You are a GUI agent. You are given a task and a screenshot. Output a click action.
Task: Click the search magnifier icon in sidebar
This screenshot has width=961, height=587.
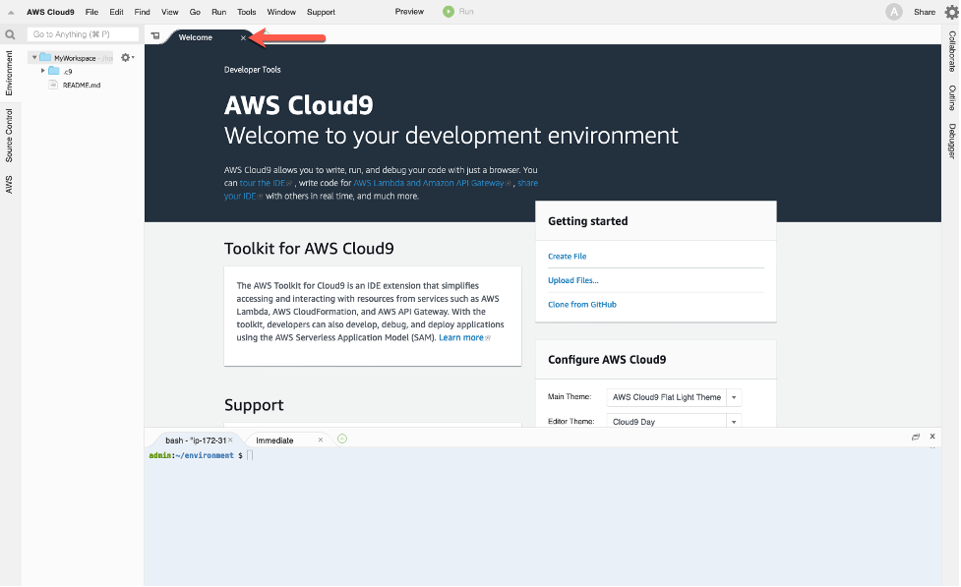point(10,34)
